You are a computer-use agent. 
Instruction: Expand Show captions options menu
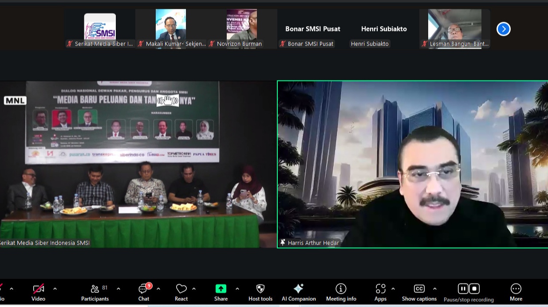tap(435, 288)
